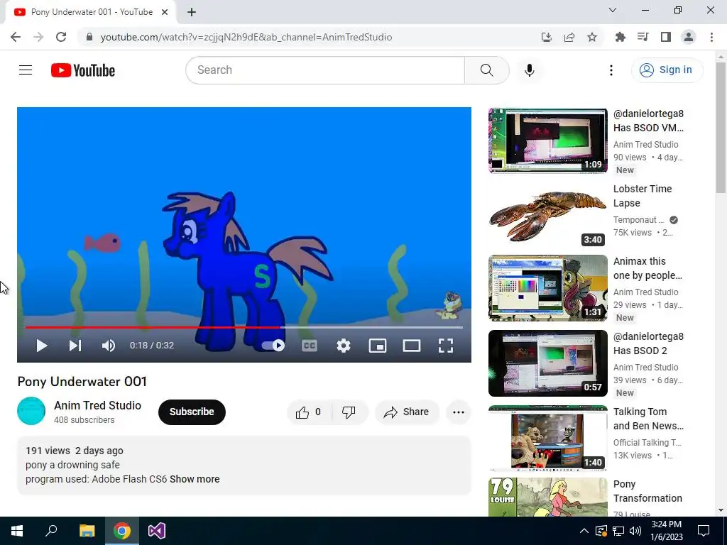Skip to the next video
The width and height of the screenshot is (727, 545).
point(75,346)
